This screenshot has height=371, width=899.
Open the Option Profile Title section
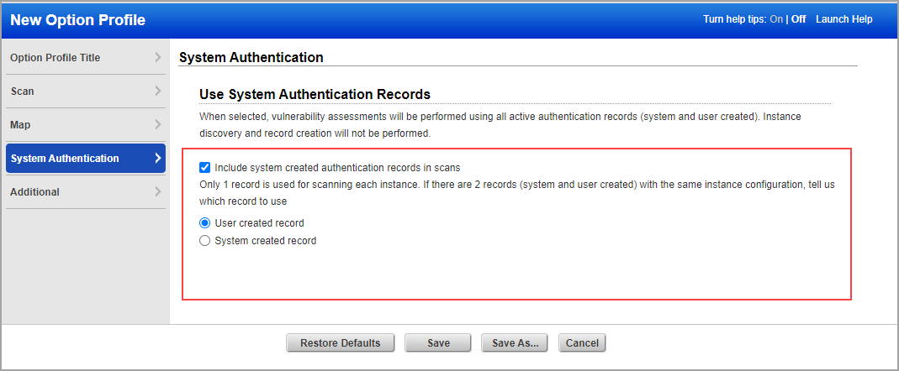point(86,57)
